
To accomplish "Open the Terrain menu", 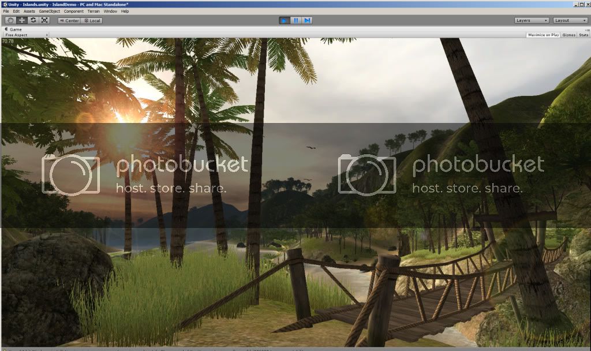I will click(93, 12).
